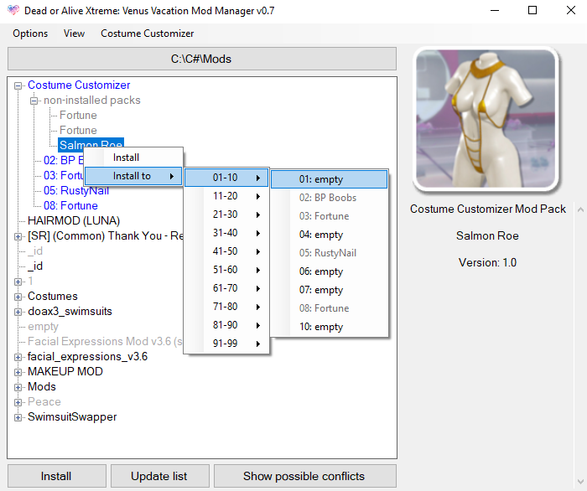
Task: Select the greyed empty tree item
Action: [43, 327]
